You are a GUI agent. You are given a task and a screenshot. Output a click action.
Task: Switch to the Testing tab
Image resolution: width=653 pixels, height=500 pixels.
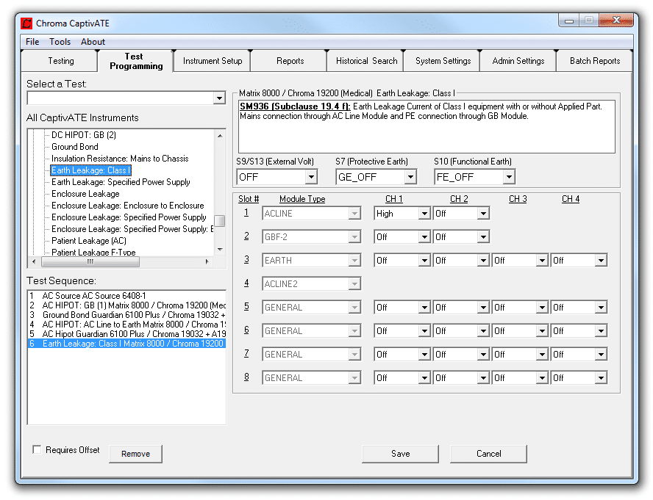click(x=61, y=61)
